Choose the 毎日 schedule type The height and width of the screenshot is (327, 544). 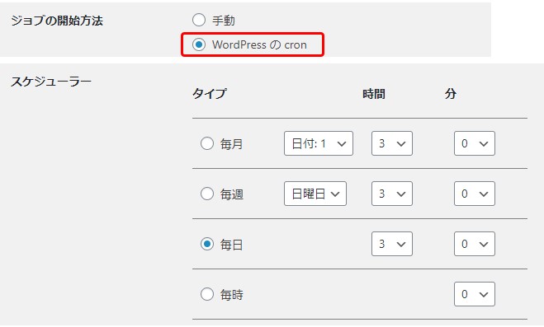tap(207, 244)
